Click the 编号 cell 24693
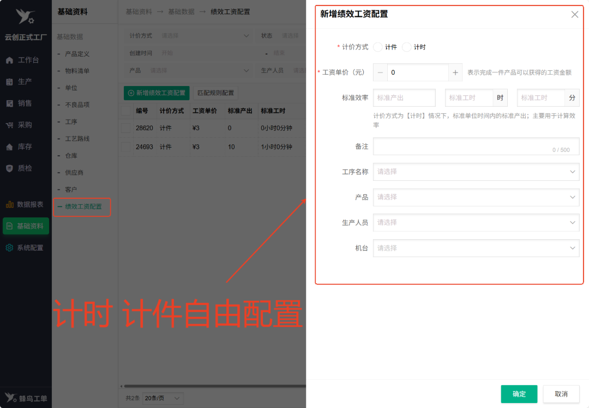The width and height of the screenshot is (589, 408). [144, 147]
